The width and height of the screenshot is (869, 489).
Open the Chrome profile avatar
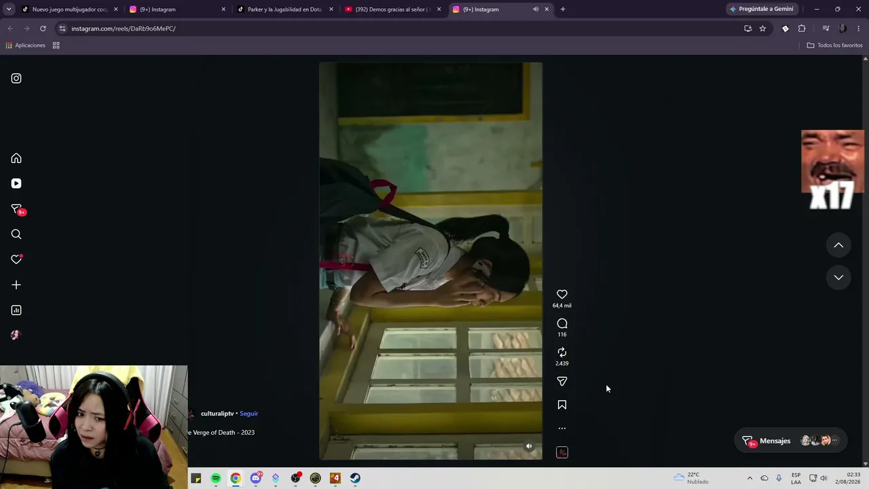tap(843, 29)
